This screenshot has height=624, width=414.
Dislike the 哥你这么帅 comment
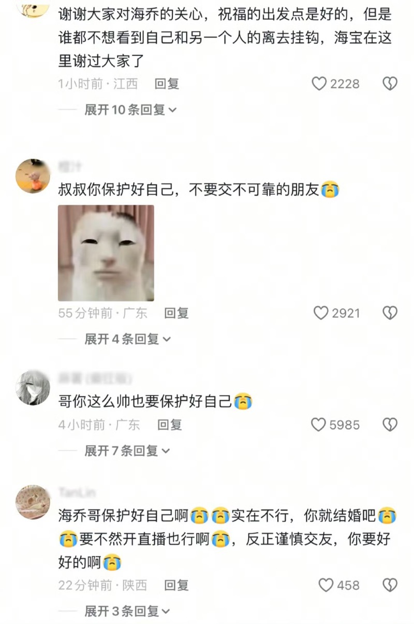pyautogui.click(x=390, y=425)
